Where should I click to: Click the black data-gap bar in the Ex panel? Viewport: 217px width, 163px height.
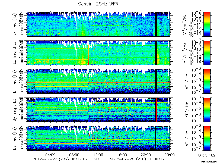(156, 24)
